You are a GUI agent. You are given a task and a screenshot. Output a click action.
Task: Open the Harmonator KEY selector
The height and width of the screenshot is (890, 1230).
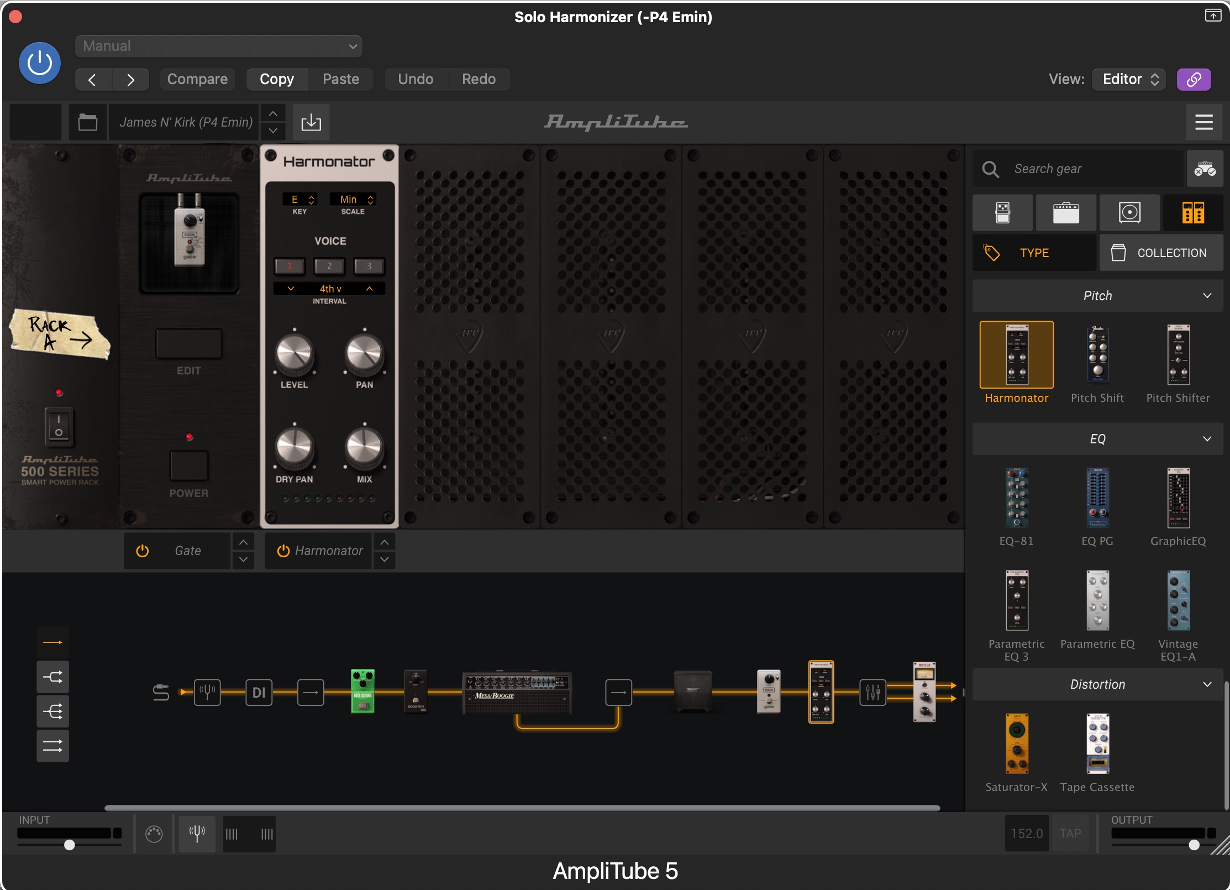pos(299,199)
